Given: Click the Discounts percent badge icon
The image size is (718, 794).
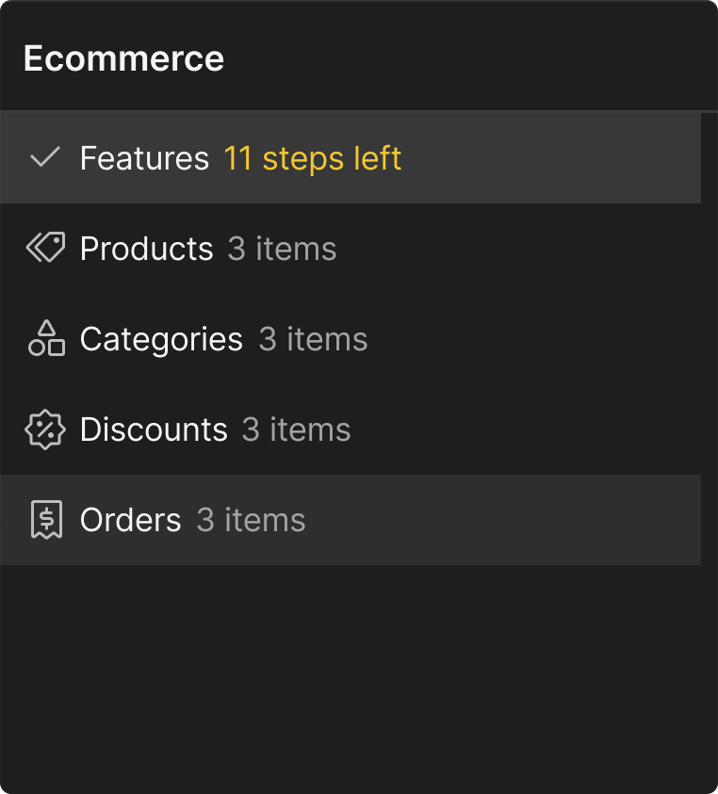Looking at the screenshot, I should [x=45, y=429].
